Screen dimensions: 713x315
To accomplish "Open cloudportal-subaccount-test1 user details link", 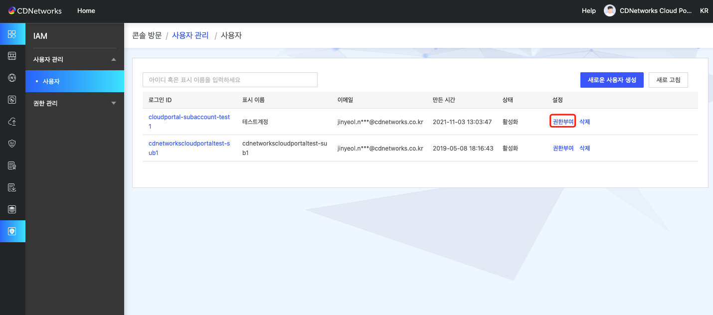I will [189, 121].
